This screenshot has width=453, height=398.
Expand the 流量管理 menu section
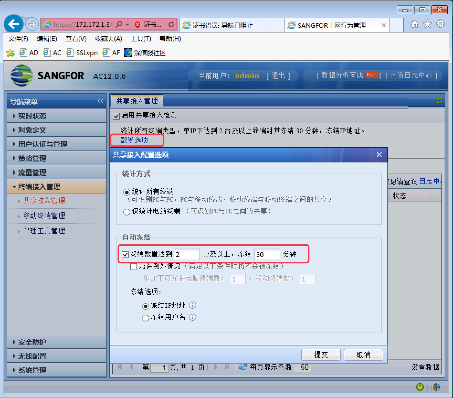(x=57, y=172)
